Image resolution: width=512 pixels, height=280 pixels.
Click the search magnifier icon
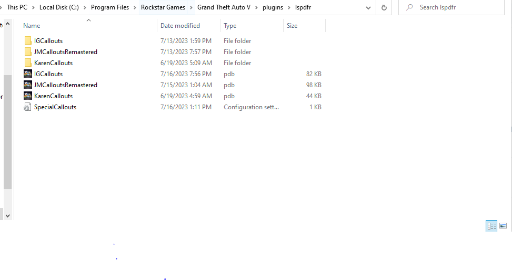[409, 7]
